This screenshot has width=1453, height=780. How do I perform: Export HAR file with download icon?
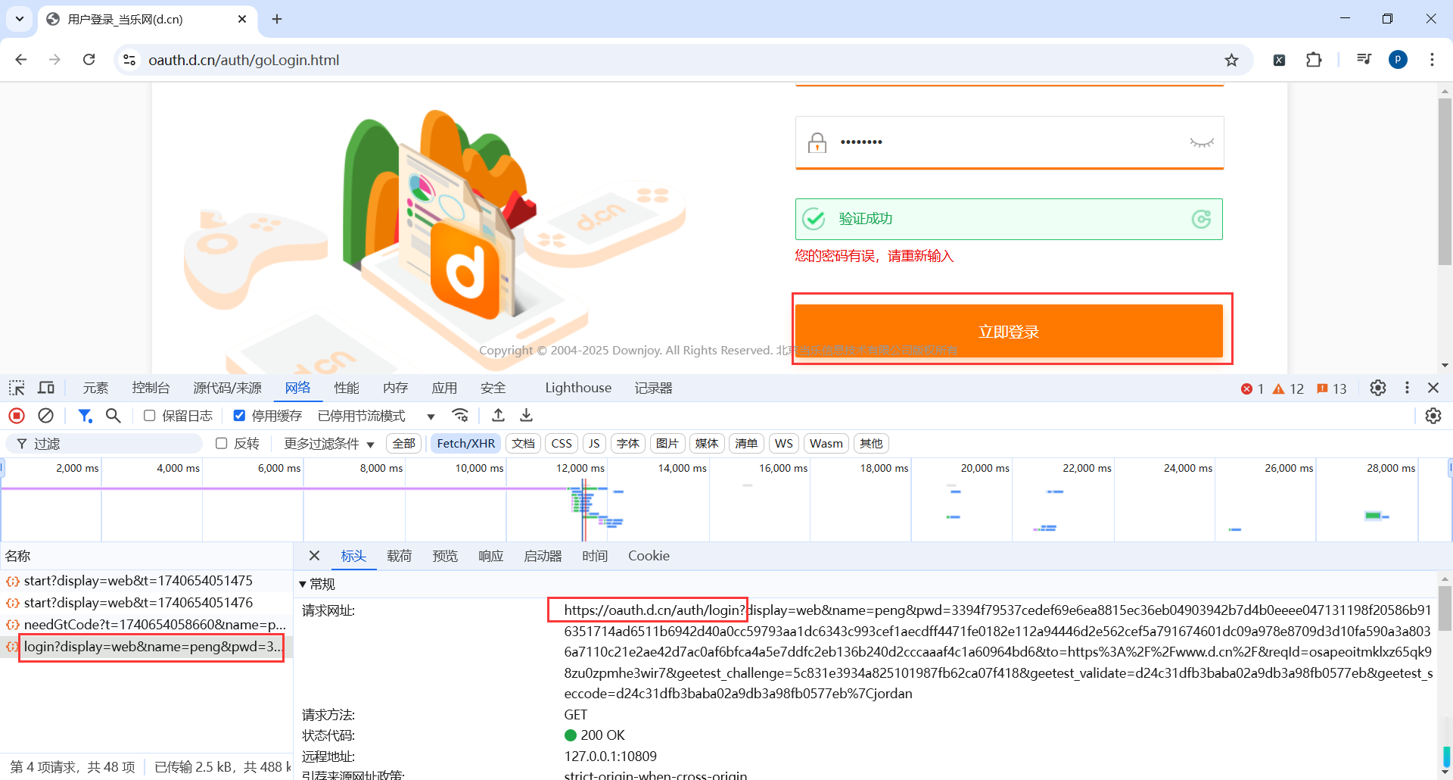pyautogui.click(x=526, y=415)
